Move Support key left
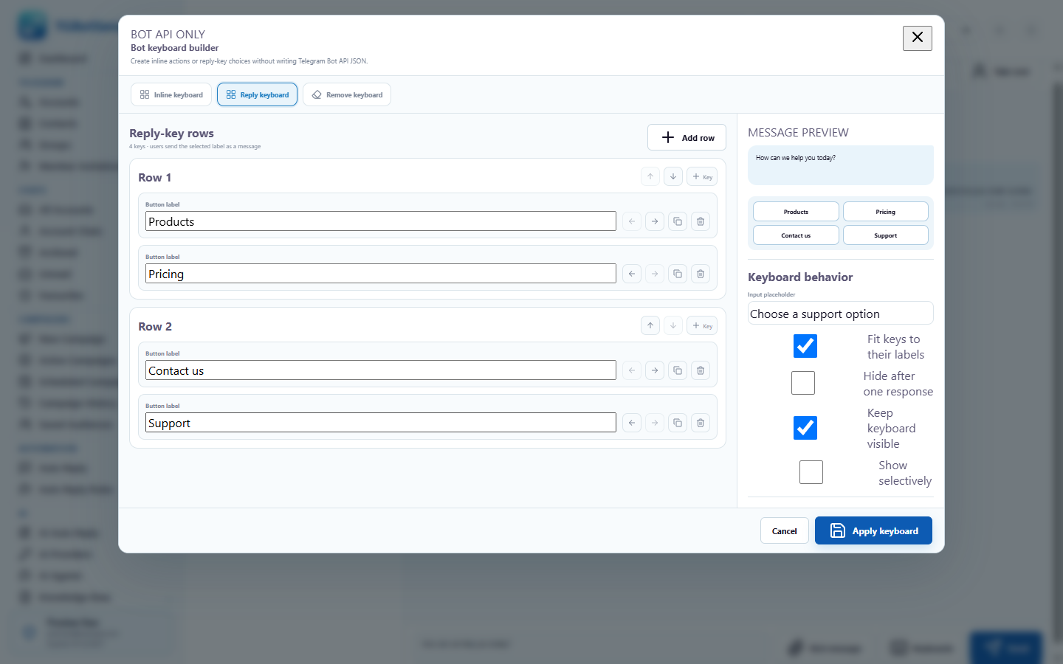This screenshot has height=664, width=1063. point(632,423)
